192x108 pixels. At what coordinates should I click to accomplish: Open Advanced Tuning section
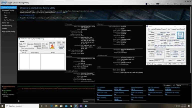pyautogui.click(x=8, y=10)
